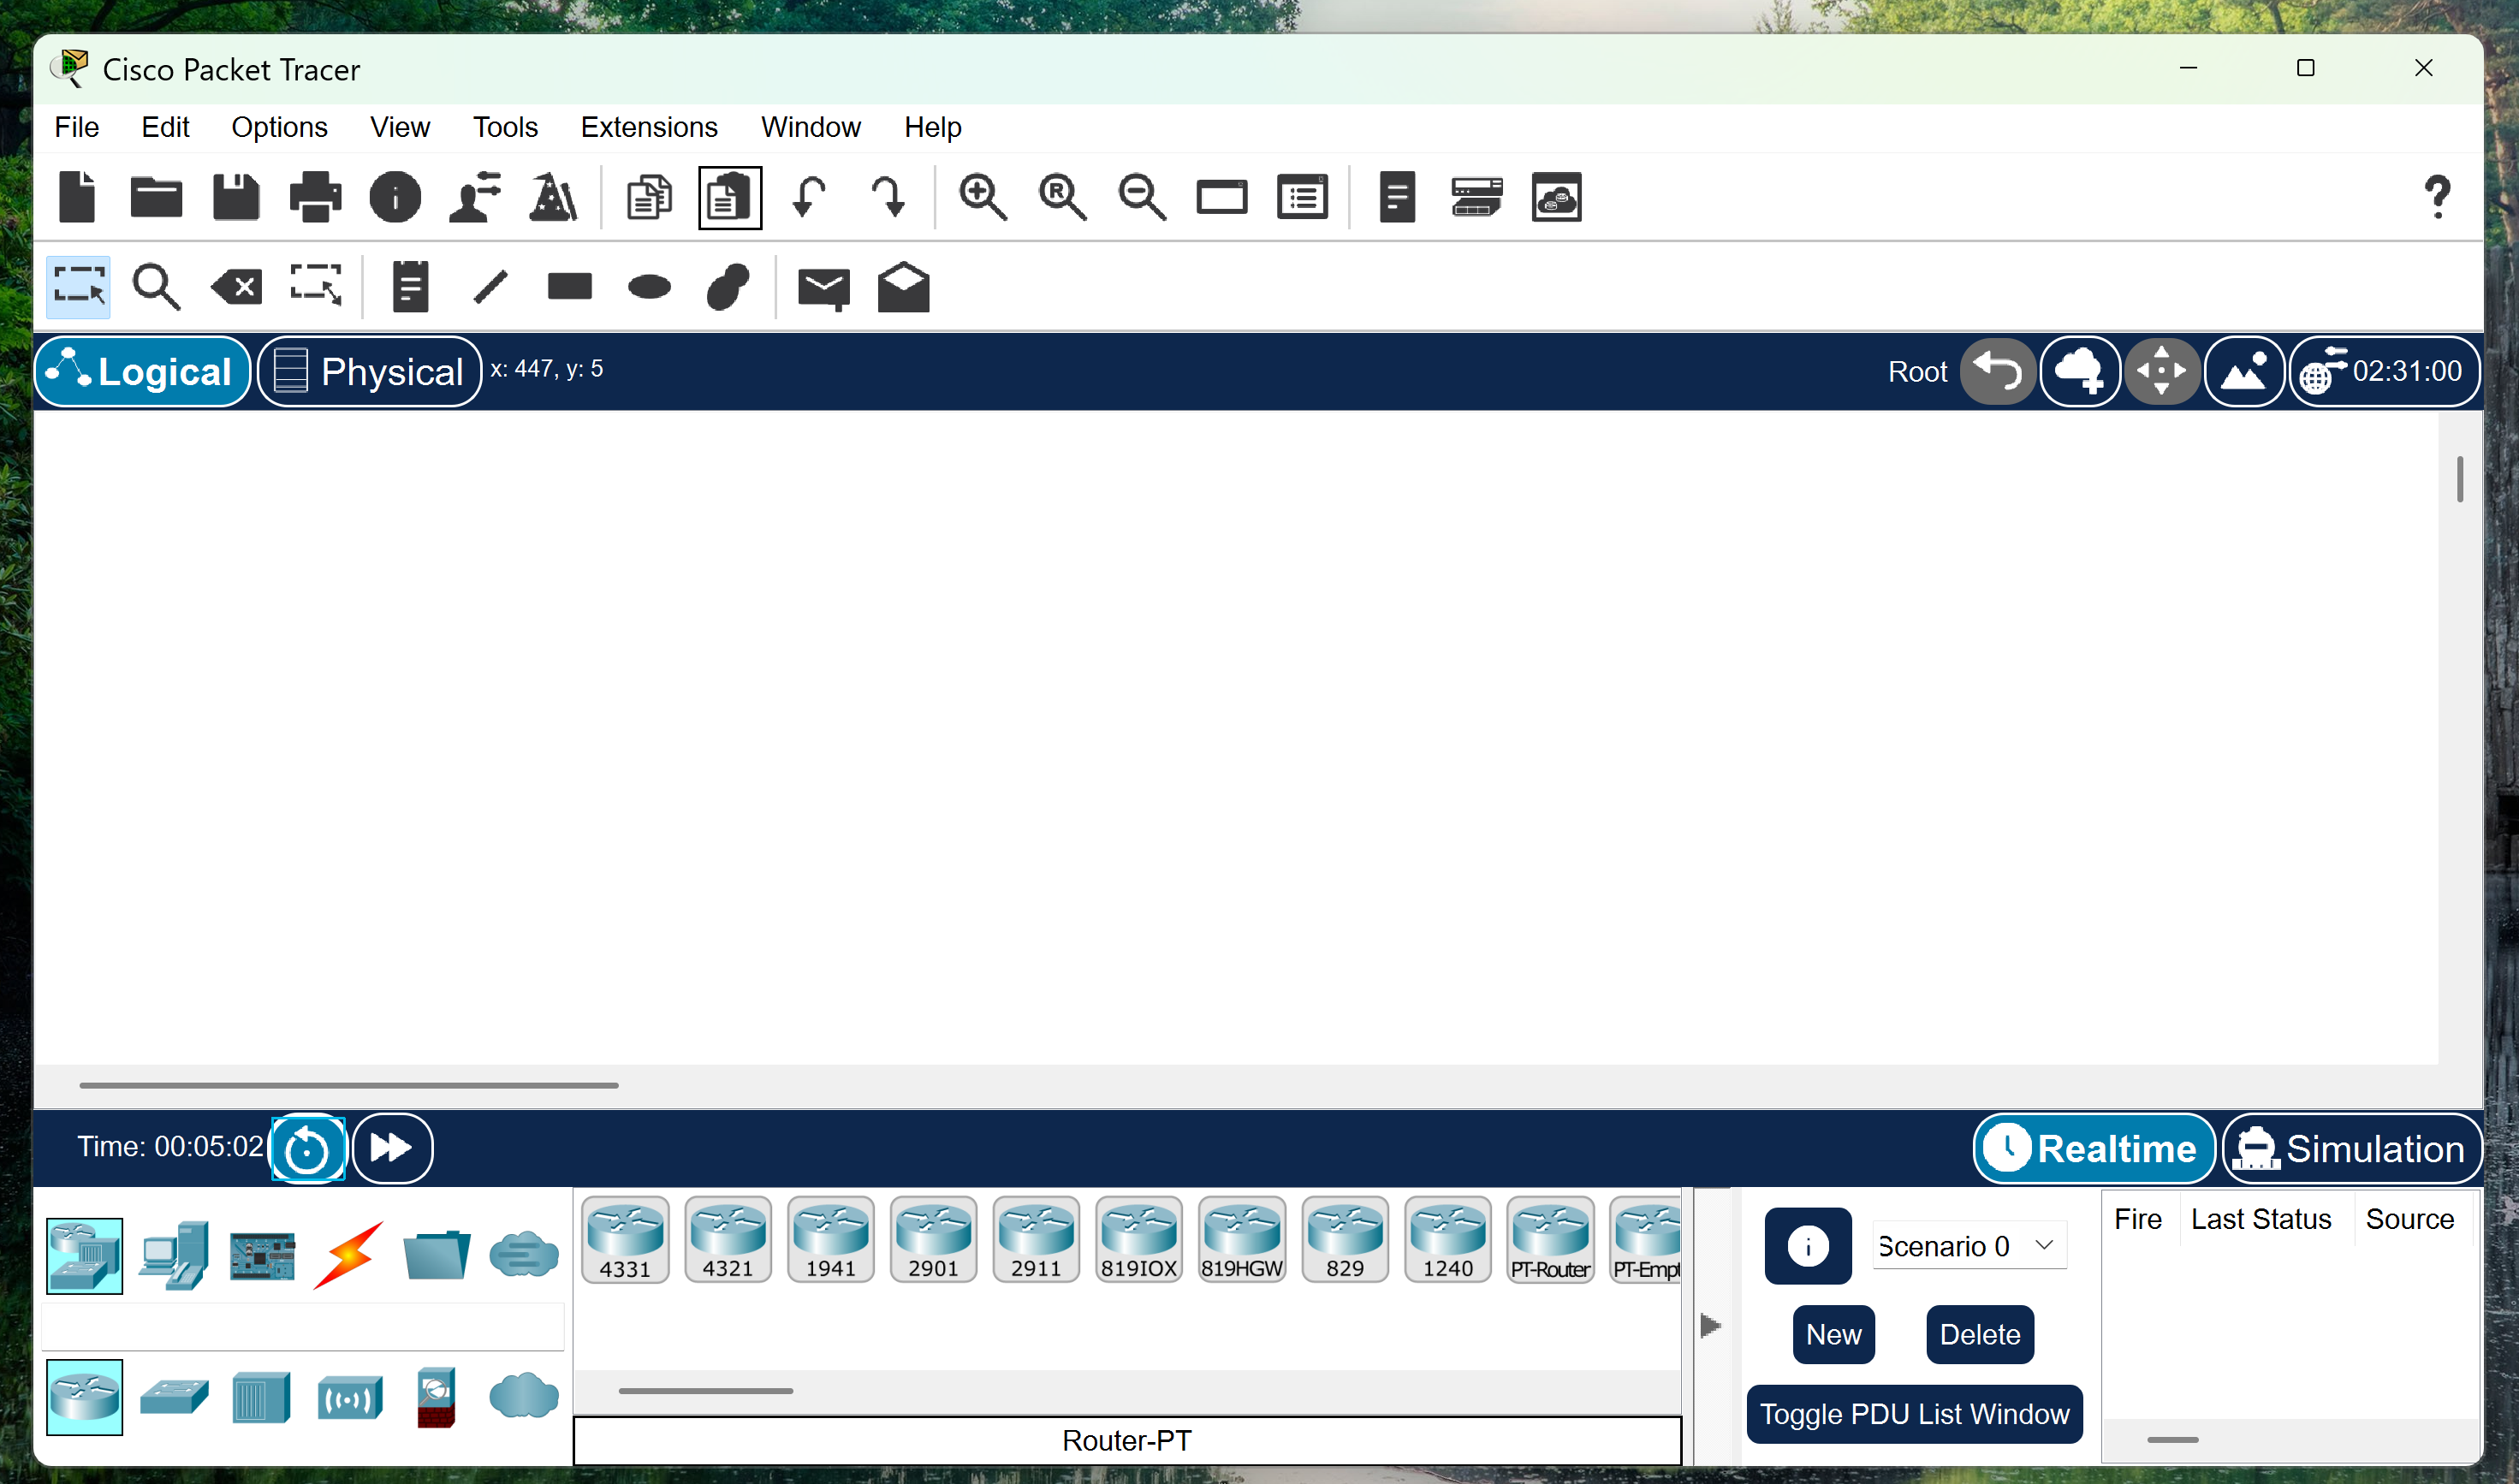Screen dimensions: 2519x1484
Task: Select the Switches subcategory icon
Action: pyautogui.click(x=174, y=1397)
